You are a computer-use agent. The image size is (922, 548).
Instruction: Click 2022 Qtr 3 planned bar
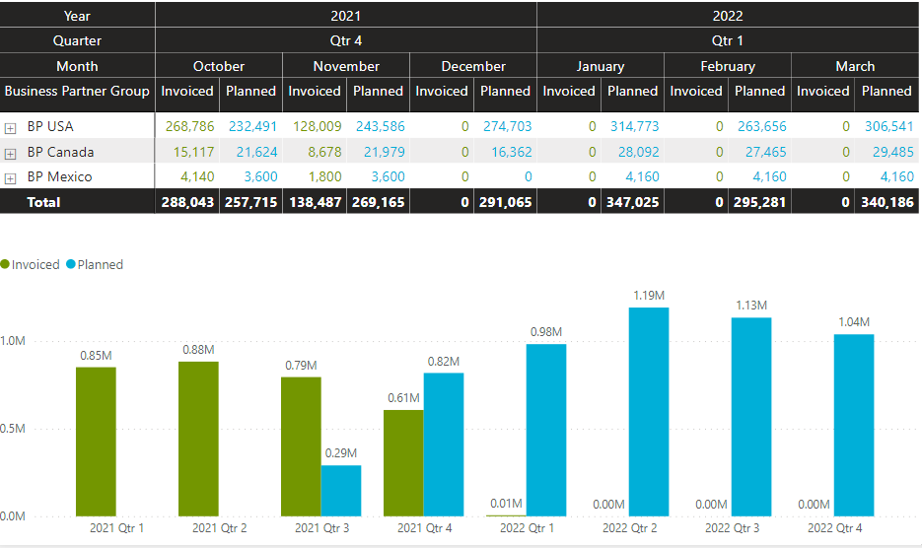tap(751, 417)
